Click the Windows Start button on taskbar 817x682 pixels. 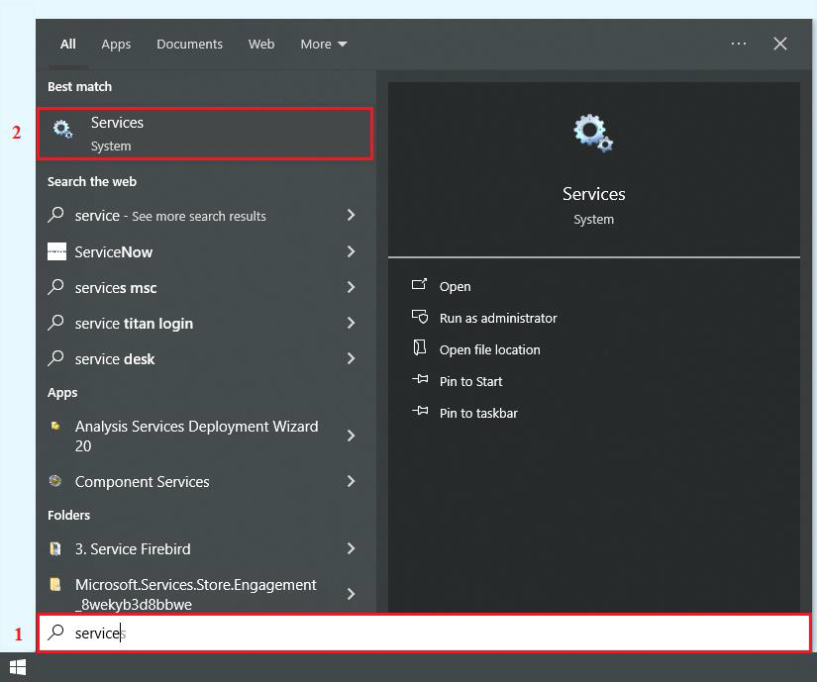coord(17,668)
